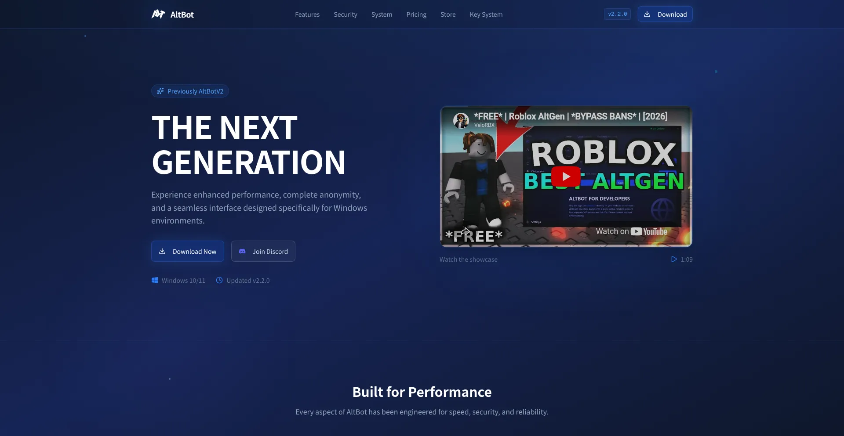The height and width of the screenshot is (436, 844).
Task: Go to the Security section
Action: 346,14
